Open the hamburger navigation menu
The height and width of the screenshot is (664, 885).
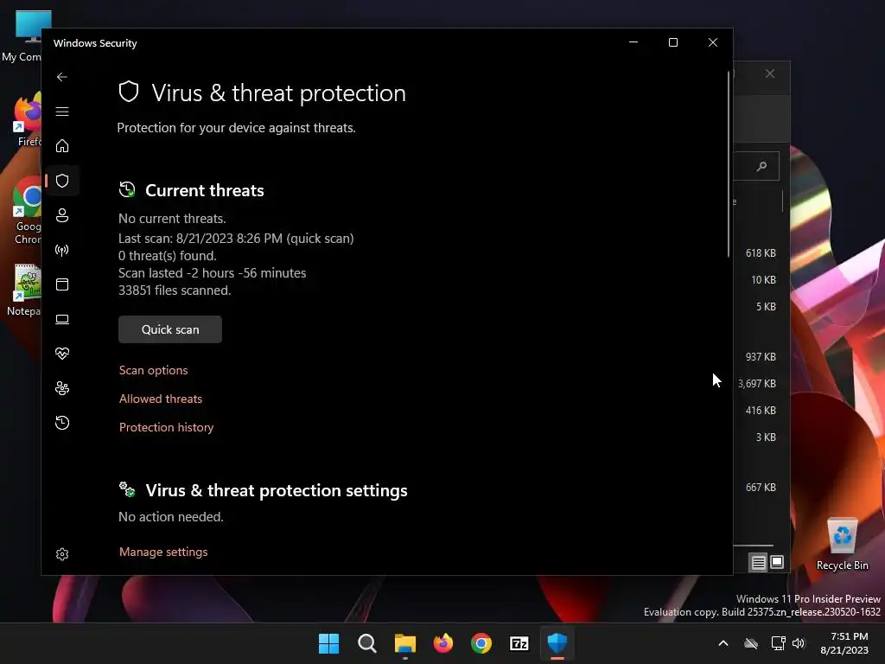pos(62,112)
